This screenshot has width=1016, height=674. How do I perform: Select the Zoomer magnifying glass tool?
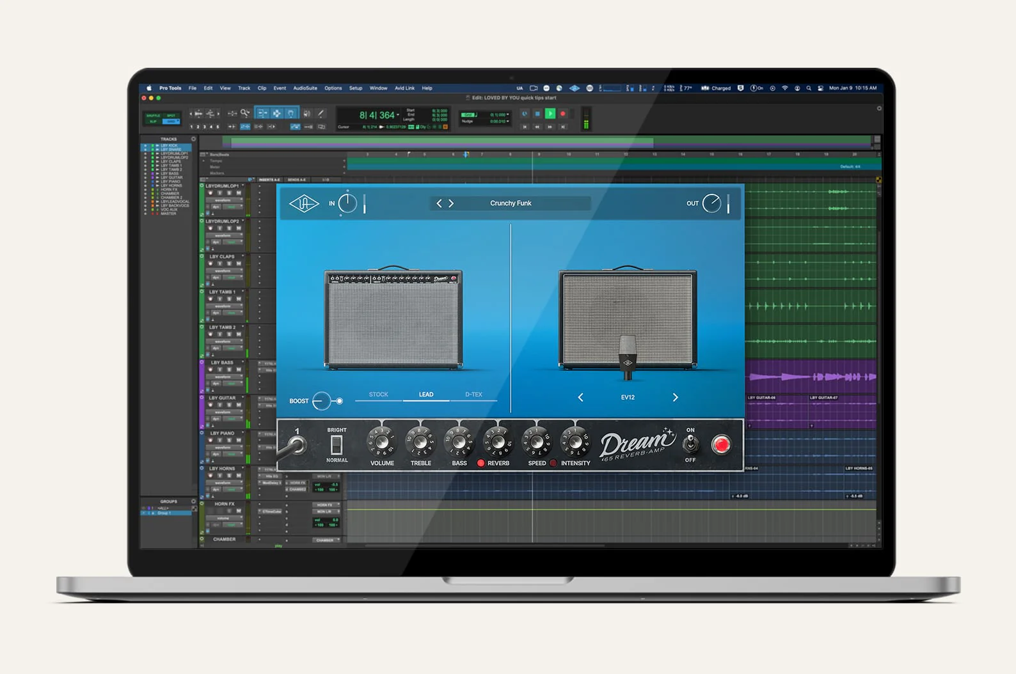(x=245, y=113)
